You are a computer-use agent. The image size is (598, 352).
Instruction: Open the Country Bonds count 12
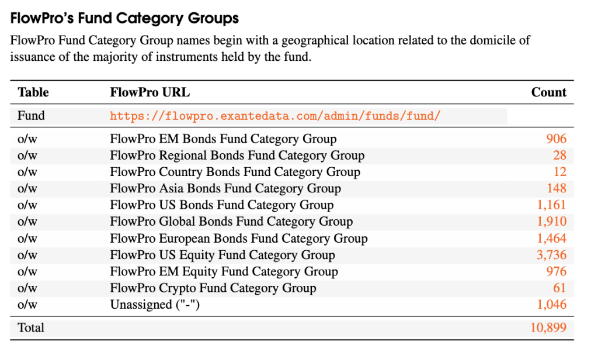pyautogui.click(x=559, y=172)
